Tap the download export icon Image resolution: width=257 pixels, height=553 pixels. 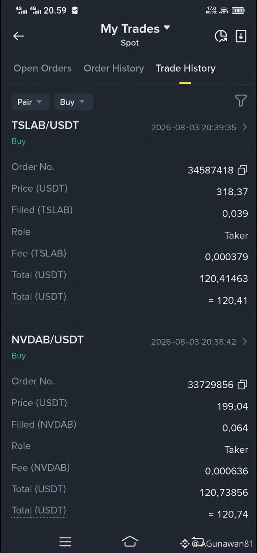[x=241, y=36]
